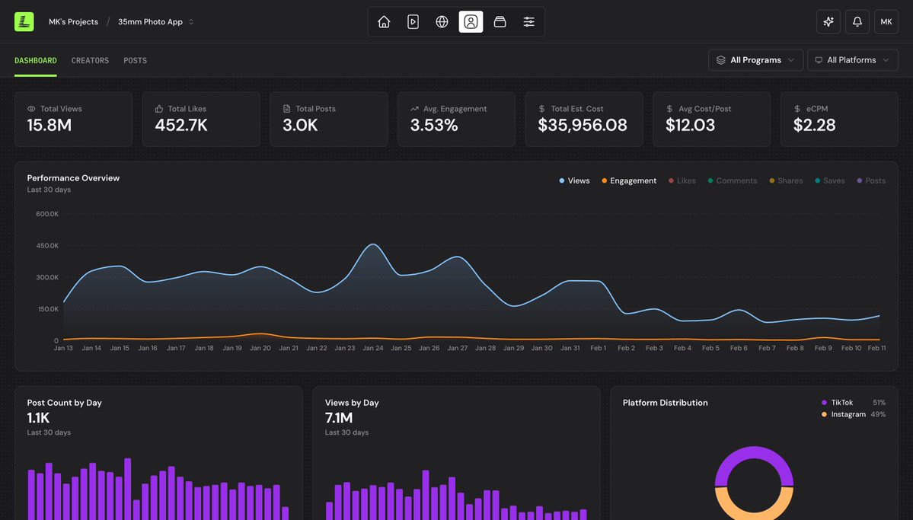The image size is (913, 520).
Task: Expand the All Platforms dropdown
Action: (852, 59)
